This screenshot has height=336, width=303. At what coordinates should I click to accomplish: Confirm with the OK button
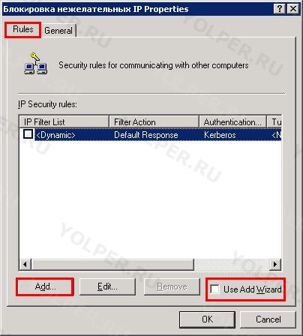coord(207,319)
